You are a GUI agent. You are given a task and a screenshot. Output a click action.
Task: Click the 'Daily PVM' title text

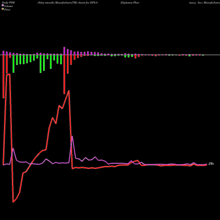tap(8, 3)
